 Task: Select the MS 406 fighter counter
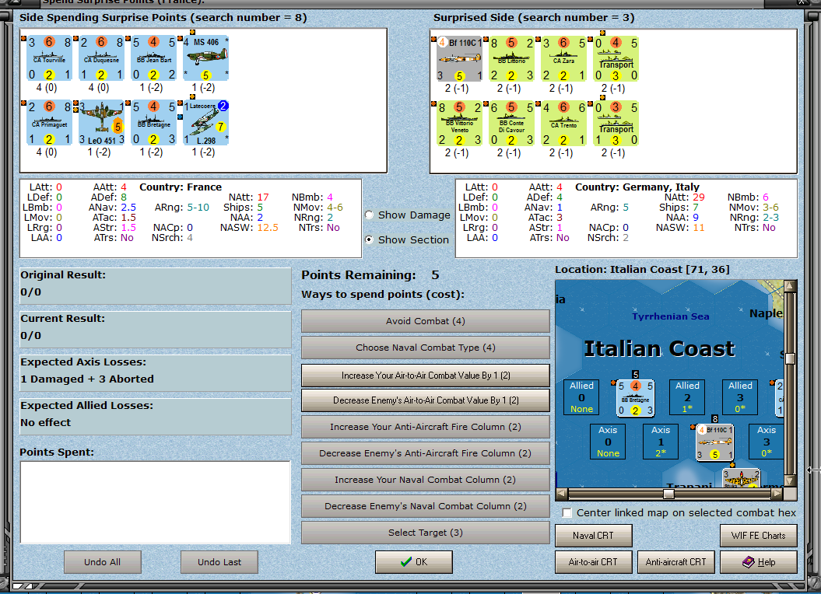coord(206,58)
